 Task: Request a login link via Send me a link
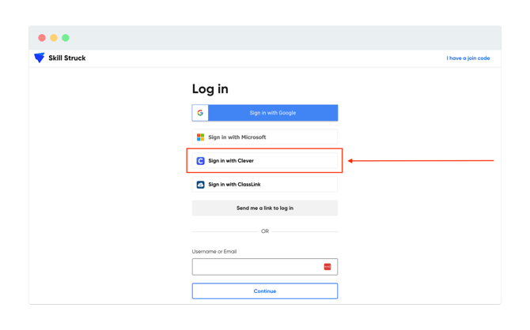[265, 208]
